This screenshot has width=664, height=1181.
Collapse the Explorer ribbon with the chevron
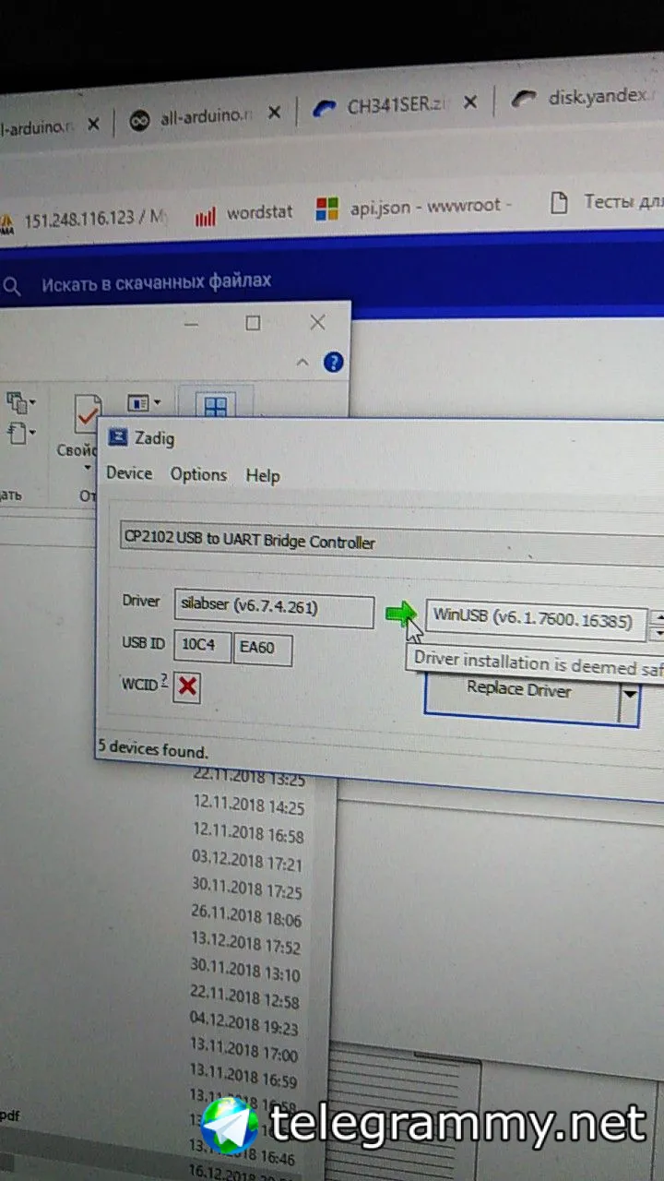[x=302, y=363]
